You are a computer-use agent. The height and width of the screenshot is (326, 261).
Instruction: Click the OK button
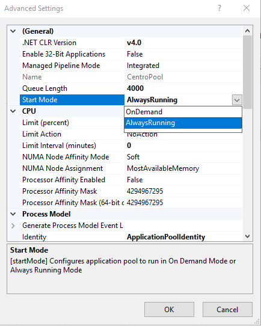pos(169,309)
